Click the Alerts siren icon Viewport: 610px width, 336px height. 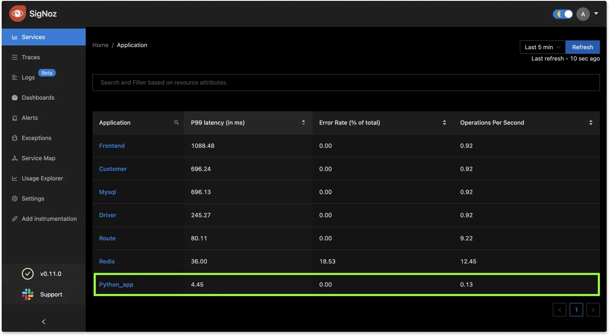coord(15,118)
